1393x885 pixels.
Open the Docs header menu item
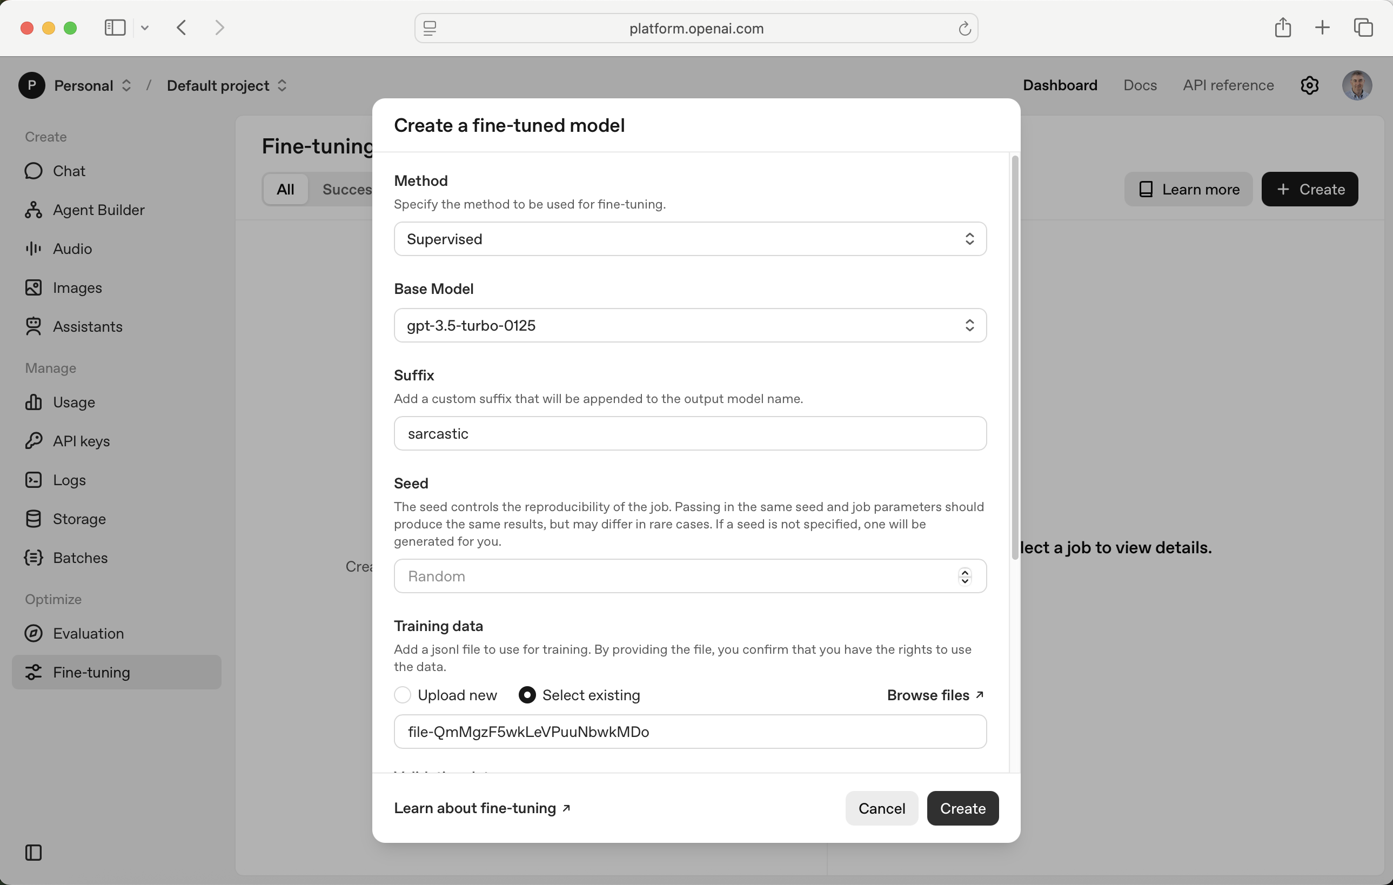tap(1140, 85)
